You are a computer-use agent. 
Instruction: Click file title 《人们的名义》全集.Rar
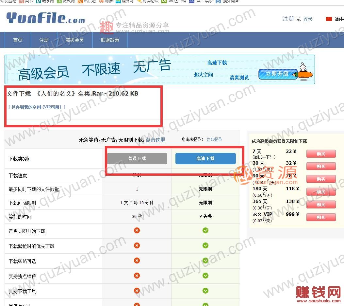click(87, 94)
